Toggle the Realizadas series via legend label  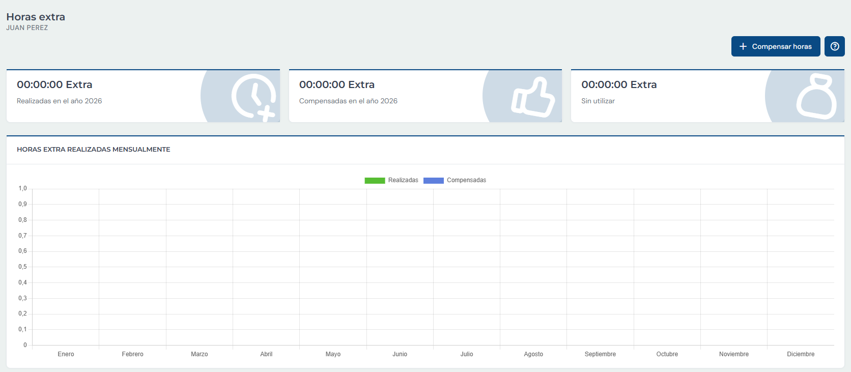click(403, 180)
